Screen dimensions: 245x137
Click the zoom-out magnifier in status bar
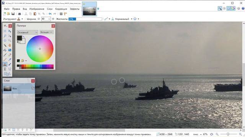pos(217,134)
